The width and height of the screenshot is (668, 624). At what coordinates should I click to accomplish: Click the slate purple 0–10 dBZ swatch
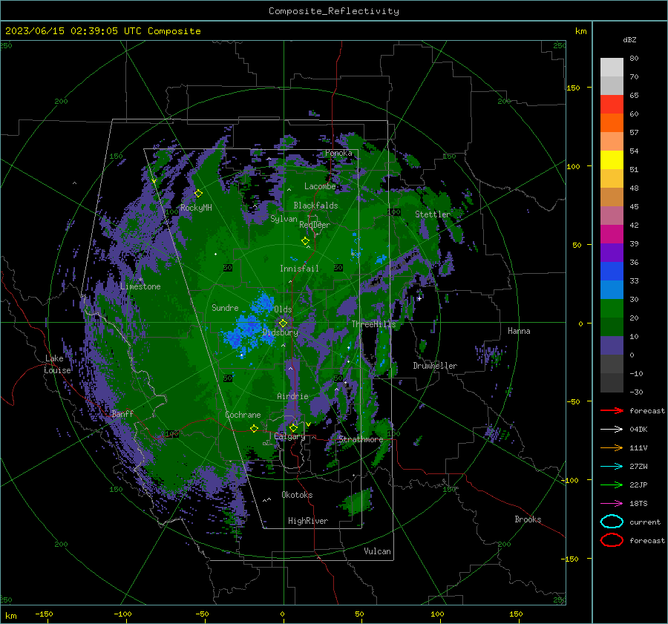point(612,346)
